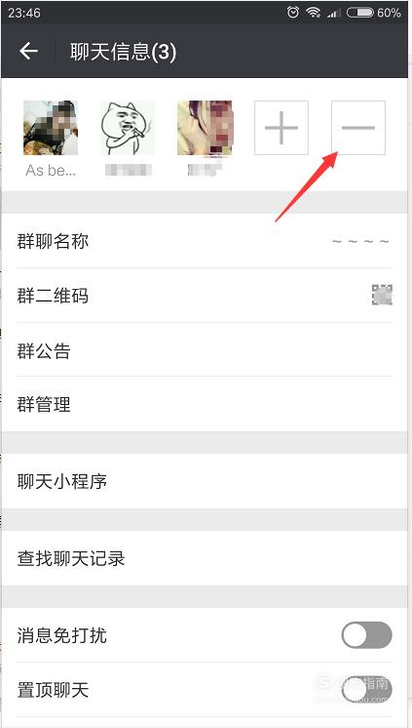Screen dimensions: 412x728
Task: Tap the cellular signal strength icon
Action: tap(334, 13)
